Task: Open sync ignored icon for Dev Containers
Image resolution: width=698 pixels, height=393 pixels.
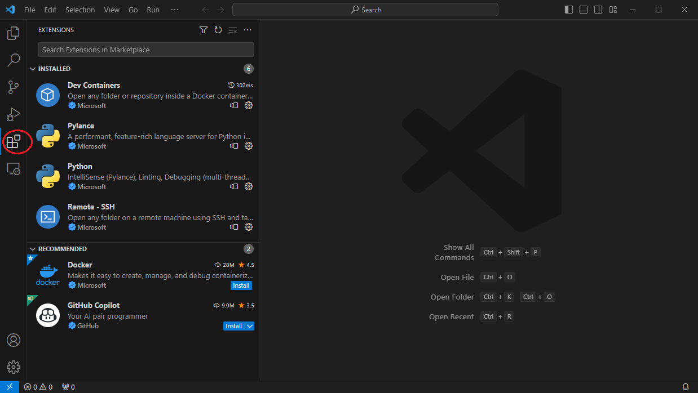Action: 234,105
